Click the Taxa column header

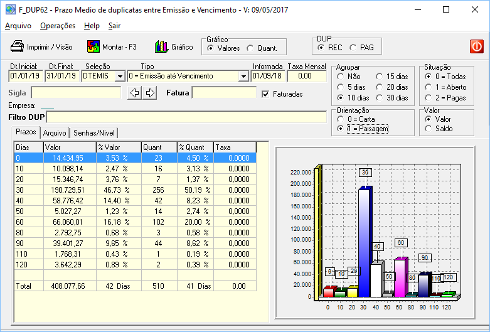point(235,147)
